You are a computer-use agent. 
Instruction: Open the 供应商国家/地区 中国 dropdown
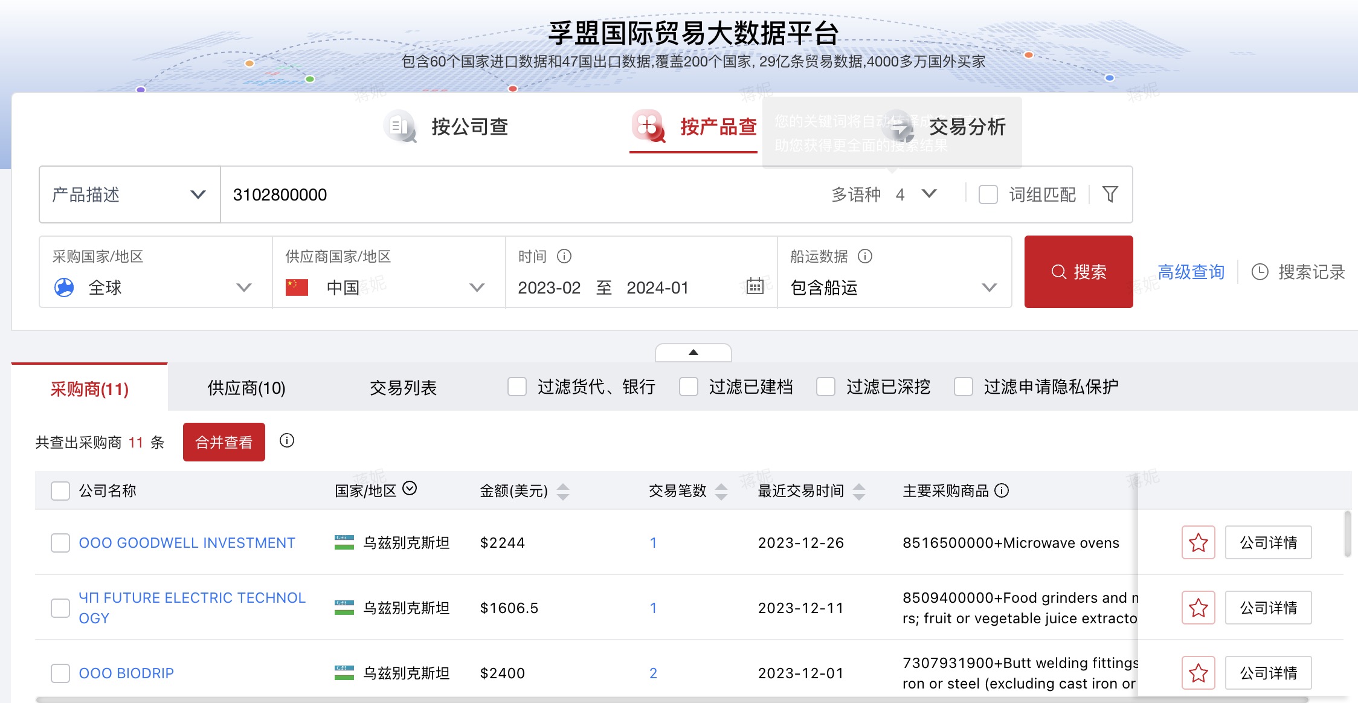(478, 287)
